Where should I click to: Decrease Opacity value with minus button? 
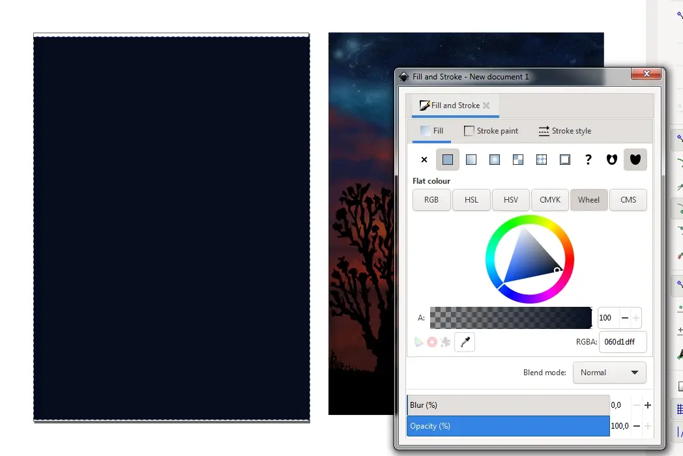[636, 426]
